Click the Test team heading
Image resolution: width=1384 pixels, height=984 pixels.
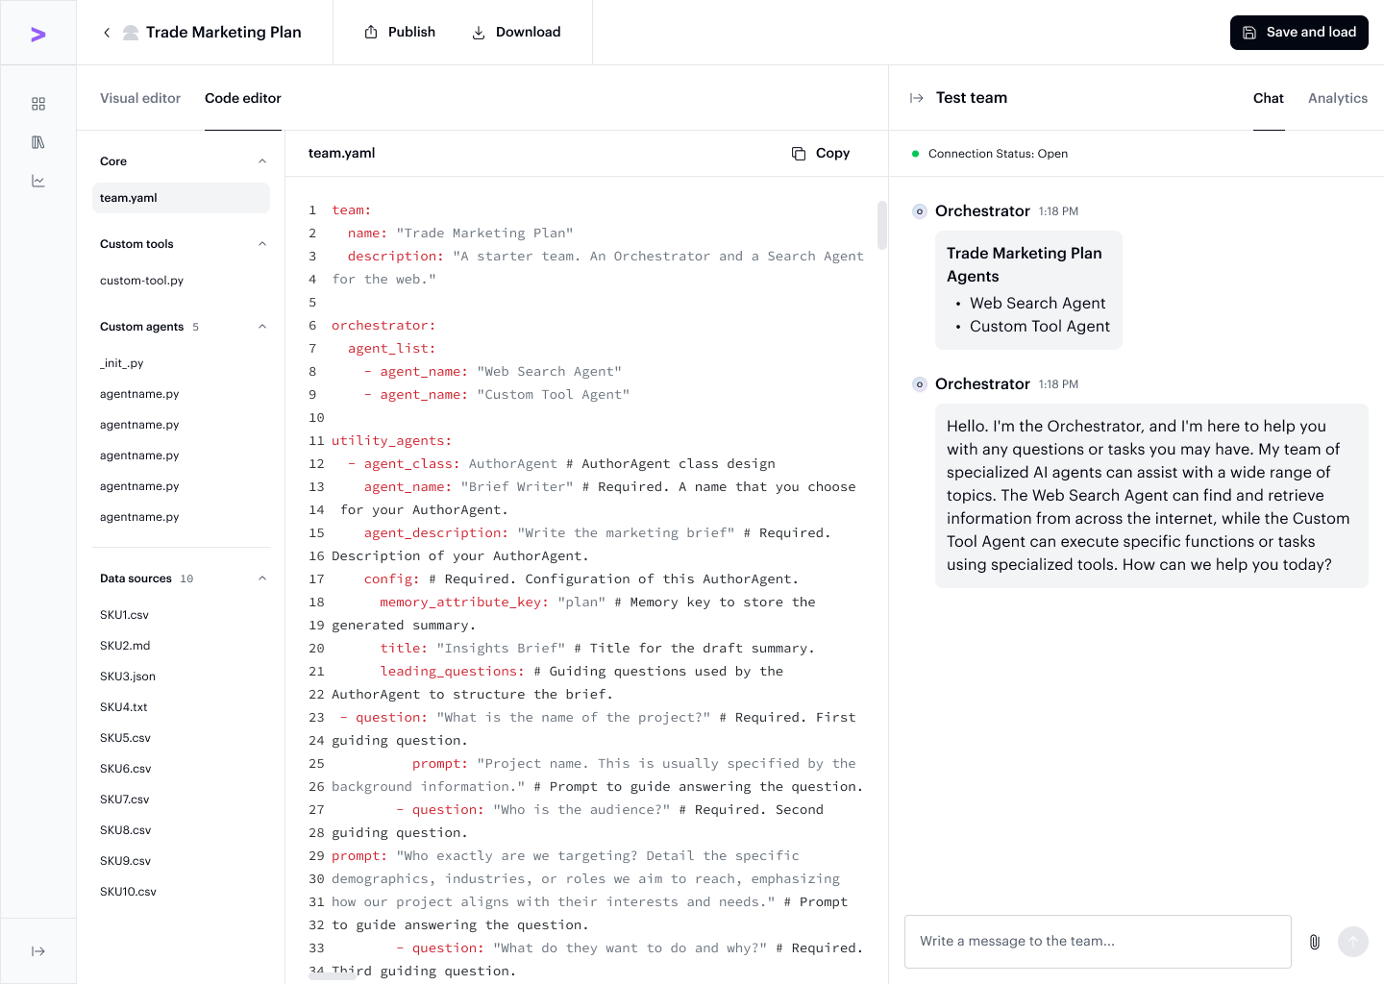pos(972,98)
